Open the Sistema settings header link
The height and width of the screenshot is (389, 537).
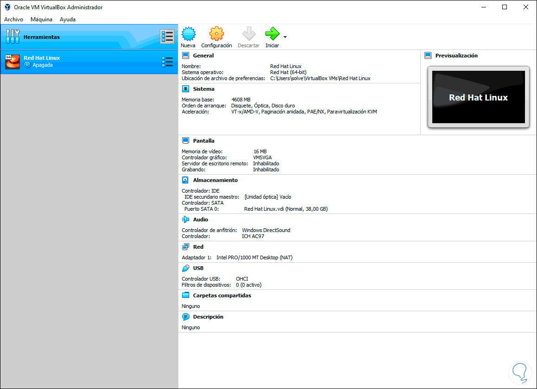click(204, 89)
